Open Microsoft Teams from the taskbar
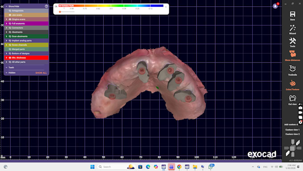 tap(172, 167)
